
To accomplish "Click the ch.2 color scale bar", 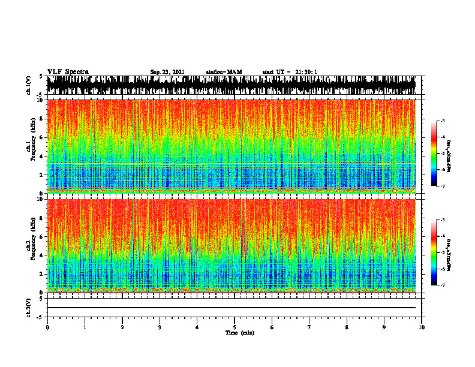I will tap(434, 252).
